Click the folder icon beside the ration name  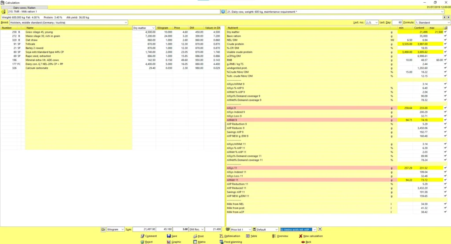pyautogui.click(x=4, y=12)
